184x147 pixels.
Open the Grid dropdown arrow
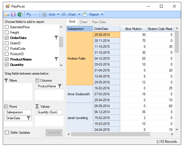(58, 14)
